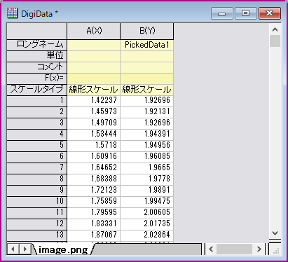Select column header B(Y)
This screenshot has height=262, width=288.
(147, 31)
